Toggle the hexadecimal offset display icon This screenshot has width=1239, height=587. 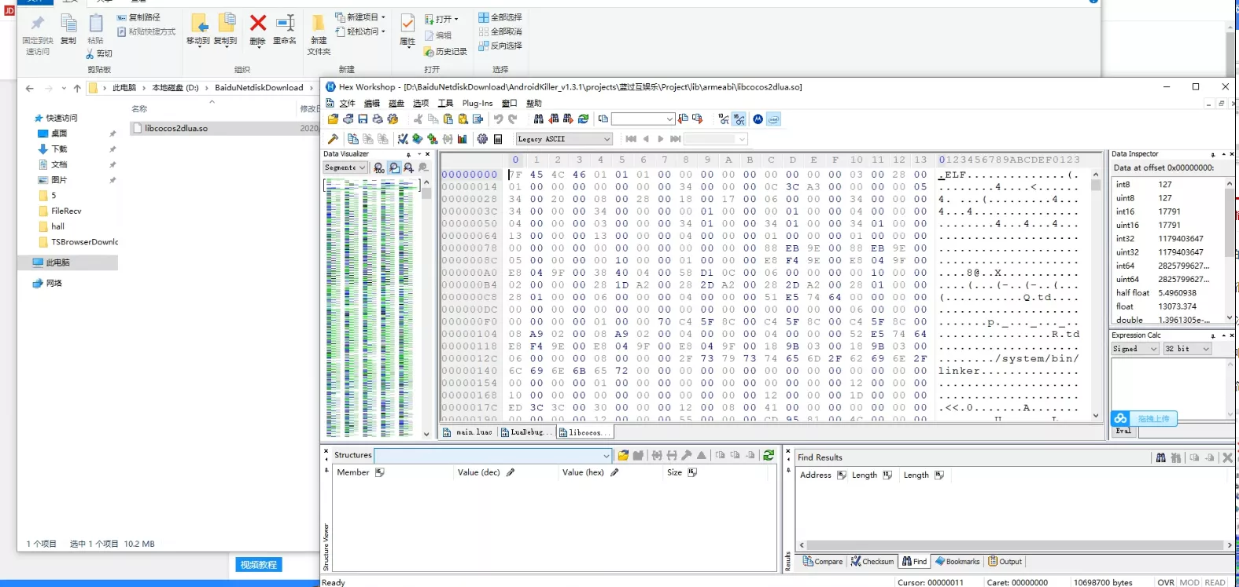click(x=739, y=119)
